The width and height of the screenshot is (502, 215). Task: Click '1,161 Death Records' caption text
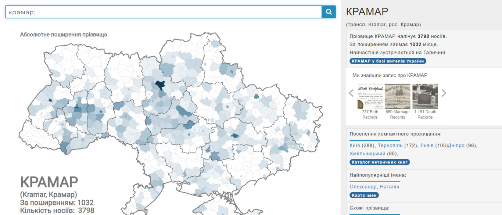coord(425,114)
